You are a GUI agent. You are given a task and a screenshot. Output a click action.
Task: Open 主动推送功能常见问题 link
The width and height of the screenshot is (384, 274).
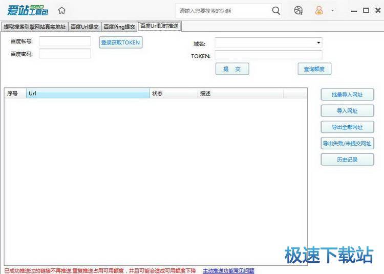click(228, 270)
